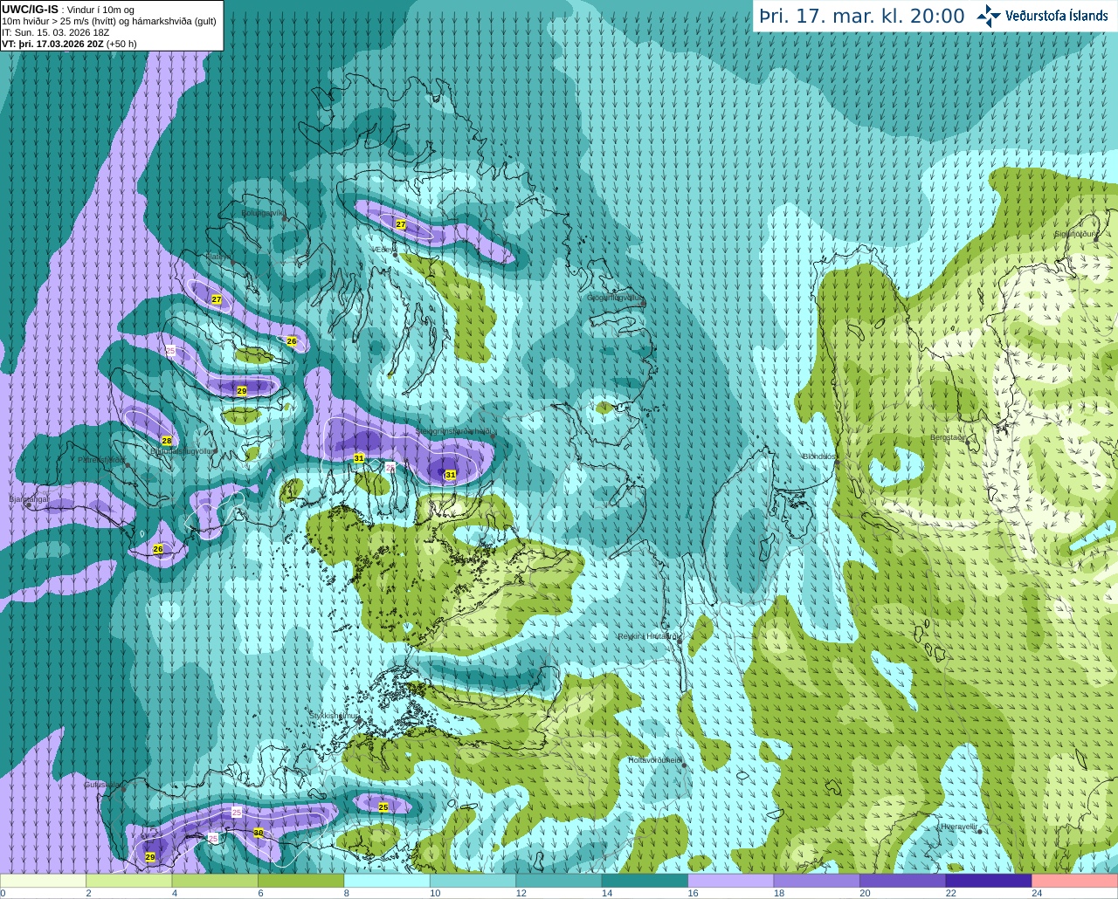Screen dimensions: 1118x899
Task: Click the 10–12 m/s turquoise legend swatch
Action: [x=473, y=881]
